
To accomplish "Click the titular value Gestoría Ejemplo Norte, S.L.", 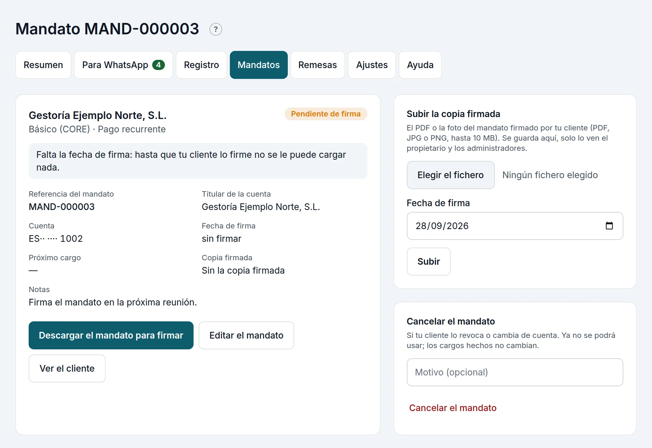I will pyautogui.click(x=261, y=207).
